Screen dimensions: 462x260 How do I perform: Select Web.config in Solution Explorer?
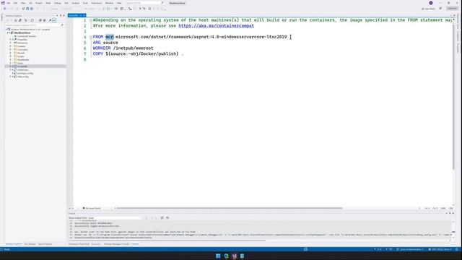(x=22, y=77)
